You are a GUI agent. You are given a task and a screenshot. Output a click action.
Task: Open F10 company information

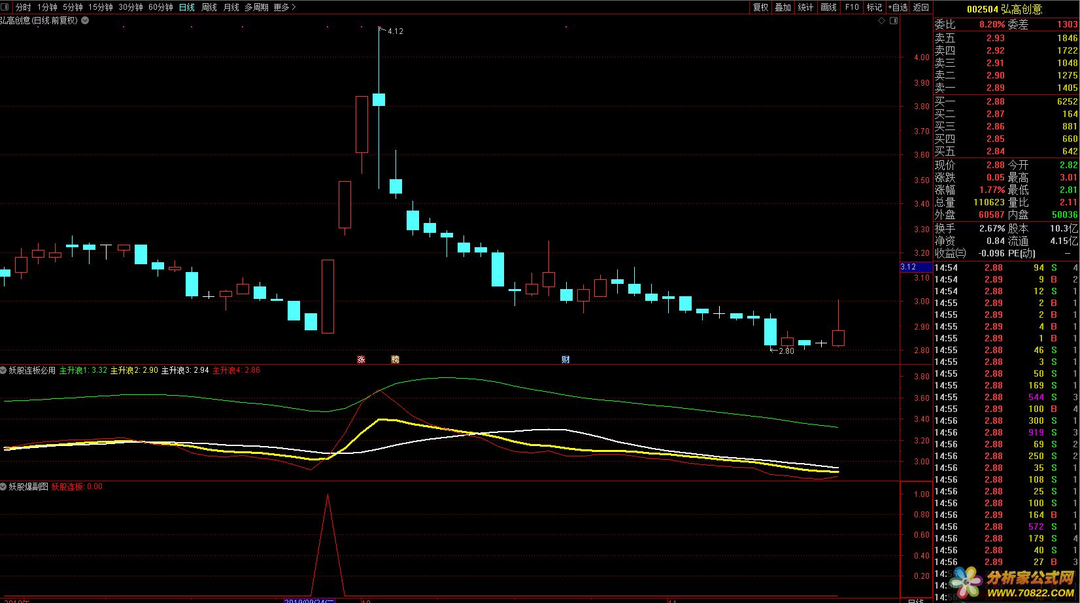tap(851, 7)
